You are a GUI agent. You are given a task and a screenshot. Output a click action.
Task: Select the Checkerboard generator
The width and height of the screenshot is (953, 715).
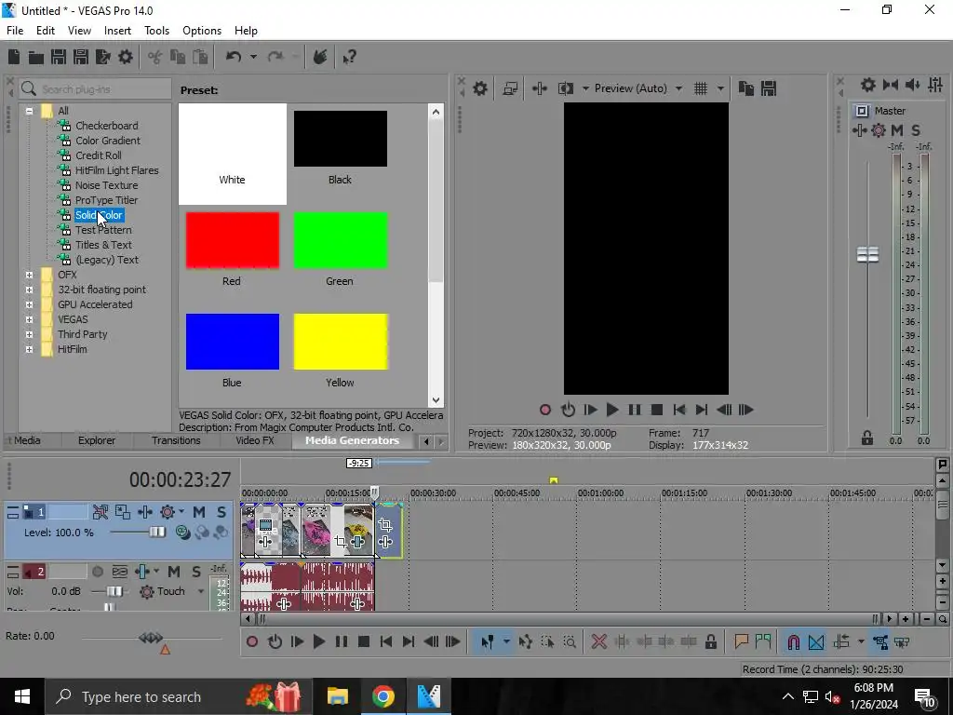click(x=107, y=126)
